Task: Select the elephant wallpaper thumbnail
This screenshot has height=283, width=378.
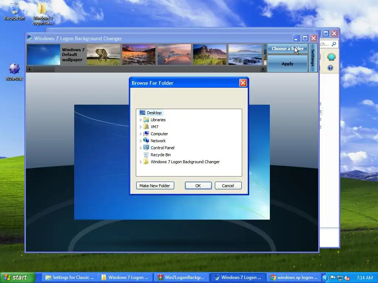Action: point(103,55)
